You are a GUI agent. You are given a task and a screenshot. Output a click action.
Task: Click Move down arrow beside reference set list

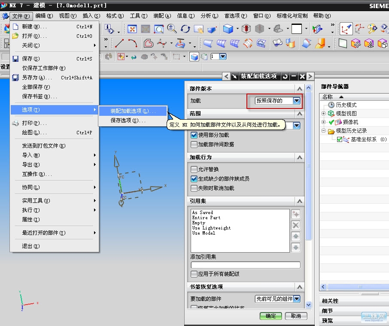(x=296, y=247)
